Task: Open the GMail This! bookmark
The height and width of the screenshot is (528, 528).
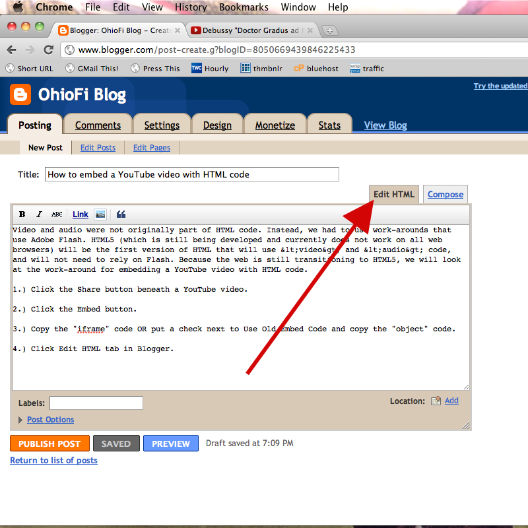Action: pos(92,69)
